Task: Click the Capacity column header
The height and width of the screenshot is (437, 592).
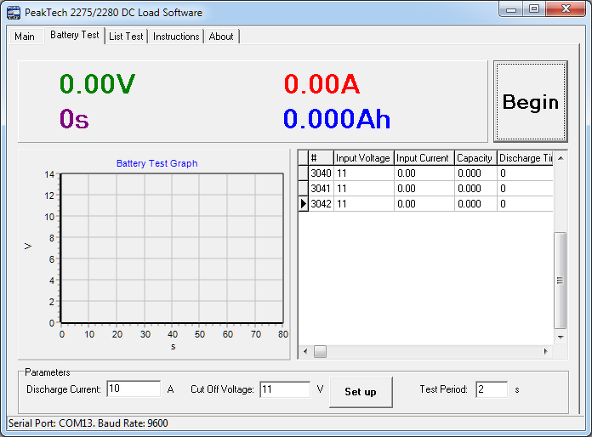Action: 475,158
